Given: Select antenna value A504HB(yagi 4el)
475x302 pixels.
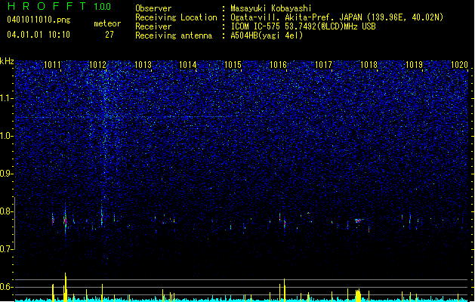Looking at the screenshot, I should pyautogui.click(x=267, y=35).
